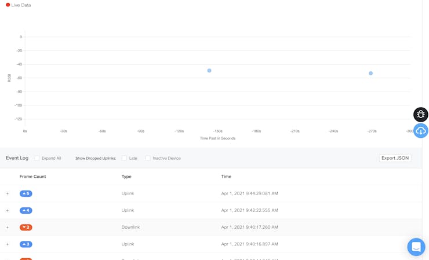429x260 pixels.
Task: Click the Time column header
Action: (x=226, y=177)
